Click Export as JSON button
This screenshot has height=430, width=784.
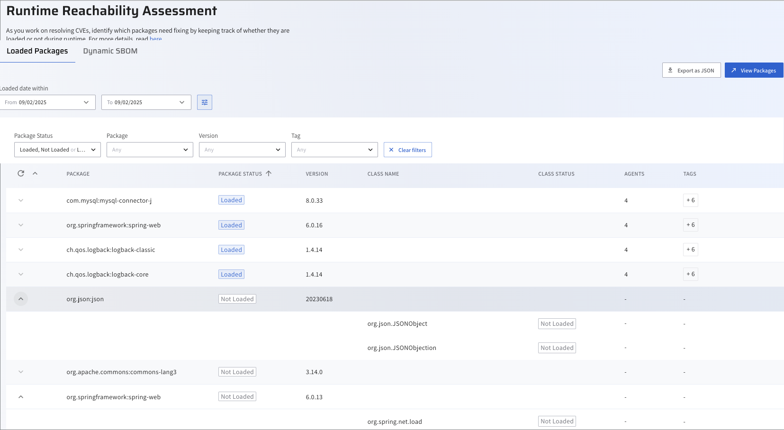(691, 71)
